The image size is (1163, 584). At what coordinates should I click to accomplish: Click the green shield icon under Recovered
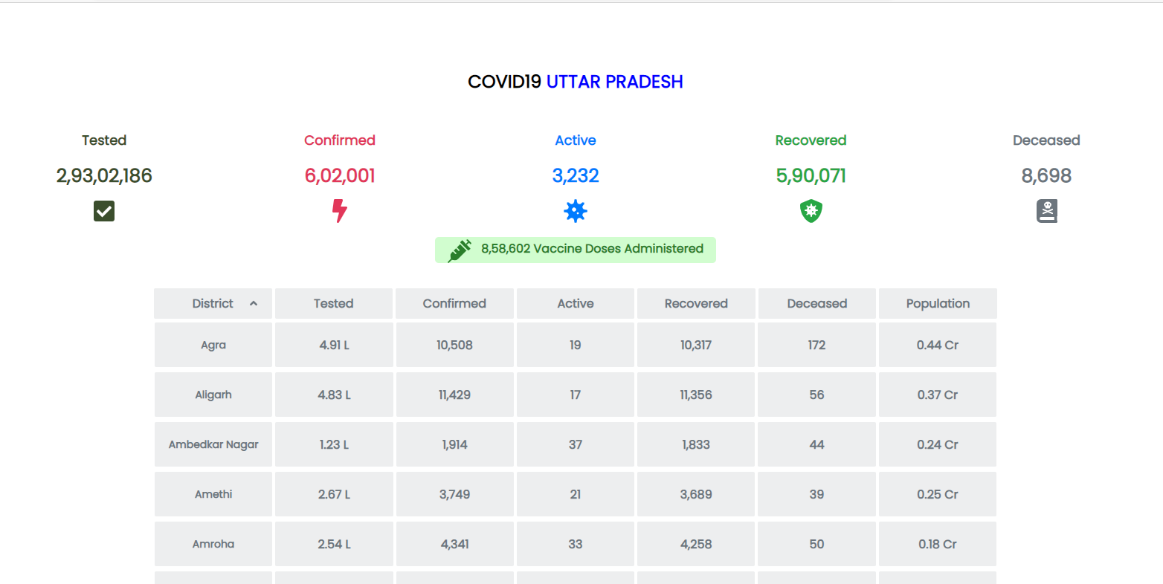811,211
